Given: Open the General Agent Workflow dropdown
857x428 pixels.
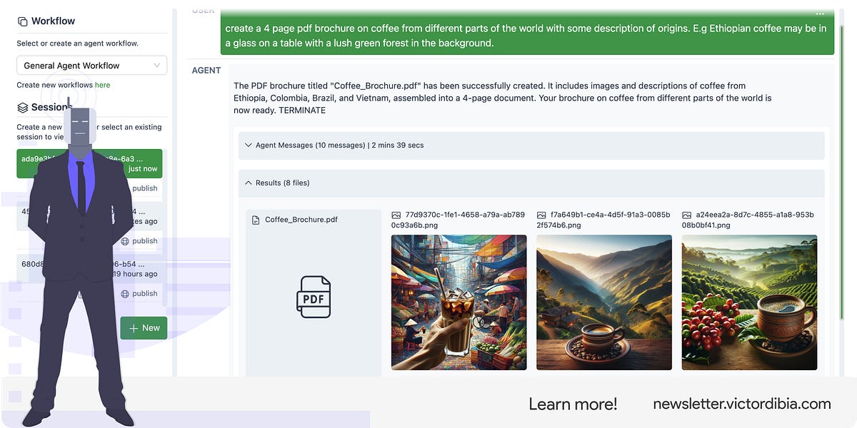Looking at the screenshot, I should (91, 65).
